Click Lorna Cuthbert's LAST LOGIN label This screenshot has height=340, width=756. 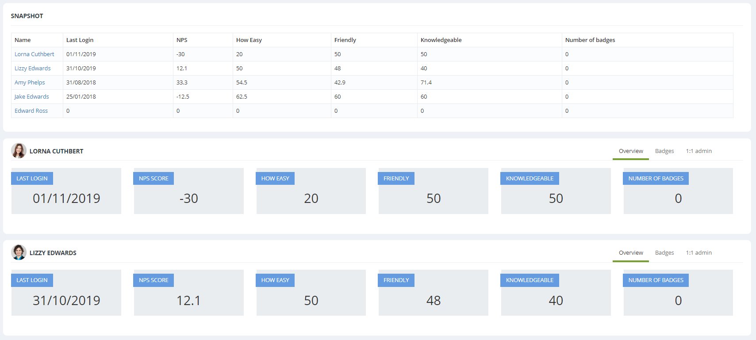(32, 178)
